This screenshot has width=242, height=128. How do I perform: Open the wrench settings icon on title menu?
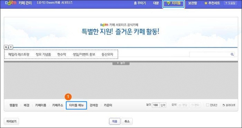tap(6, 47)
